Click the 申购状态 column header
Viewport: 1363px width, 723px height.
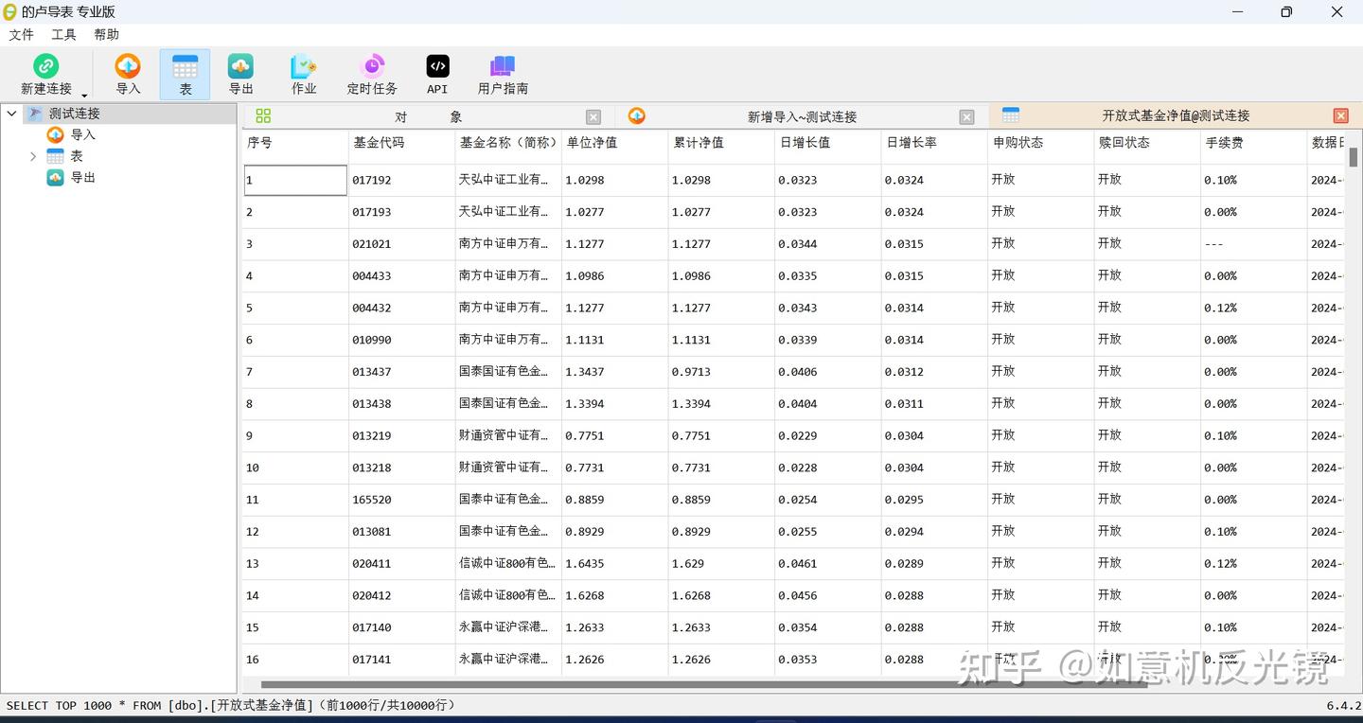click(x=1041, y=142)
